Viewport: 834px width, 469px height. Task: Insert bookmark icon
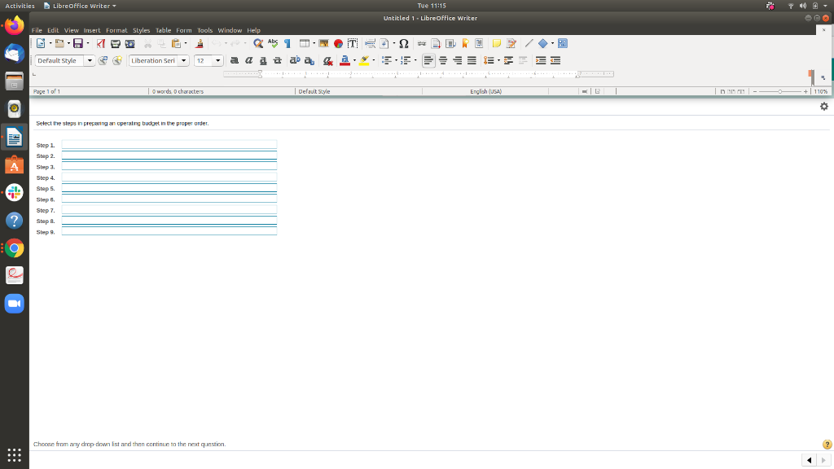(x=465, y=44)
